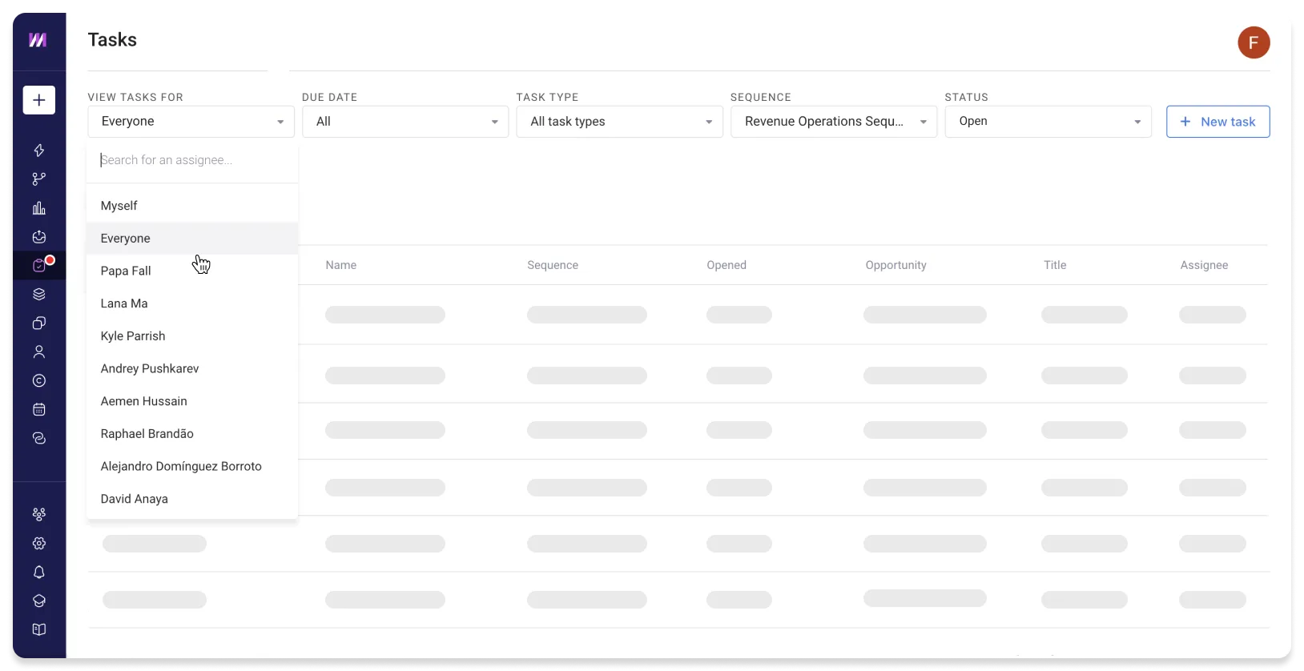The image size is (1304, 671).
Task: Click the user avatar F at top right
Action: 1254,42
